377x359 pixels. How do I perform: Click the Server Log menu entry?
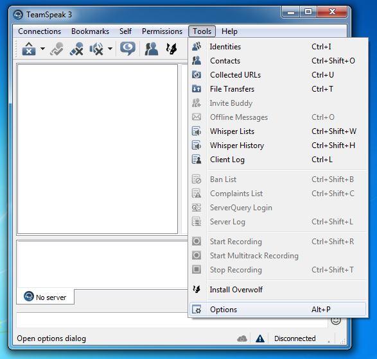click(277, 222)
